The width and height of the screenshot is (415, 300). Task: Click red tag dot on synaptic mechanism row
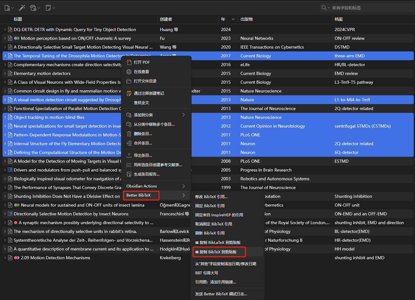pos(16,223)
